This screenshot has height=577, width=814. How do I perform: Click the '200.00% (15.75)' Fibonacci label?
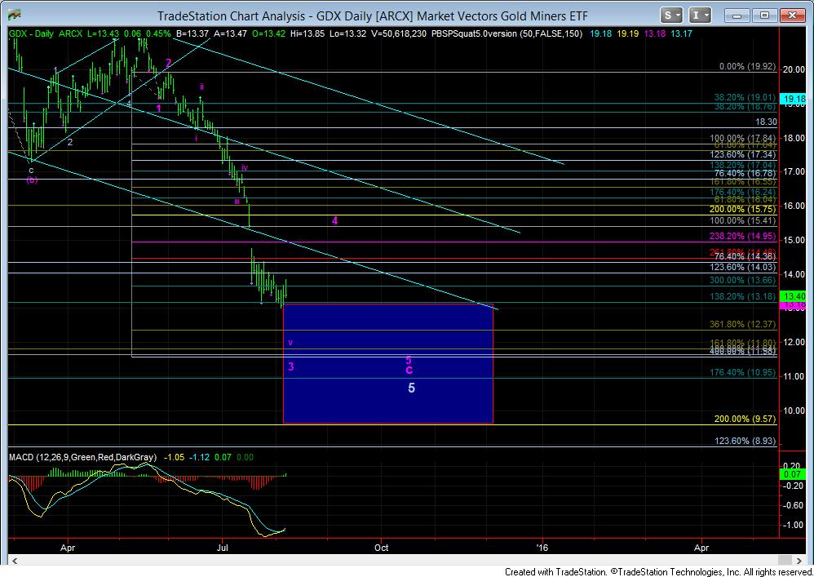click(743, 209)
